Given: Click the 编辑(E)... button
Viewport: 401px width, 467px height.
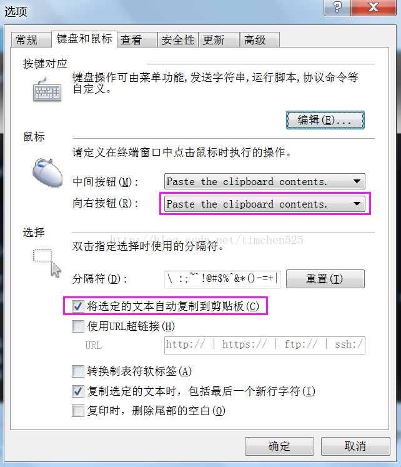Looking at the screenshot, I should 325,120.
